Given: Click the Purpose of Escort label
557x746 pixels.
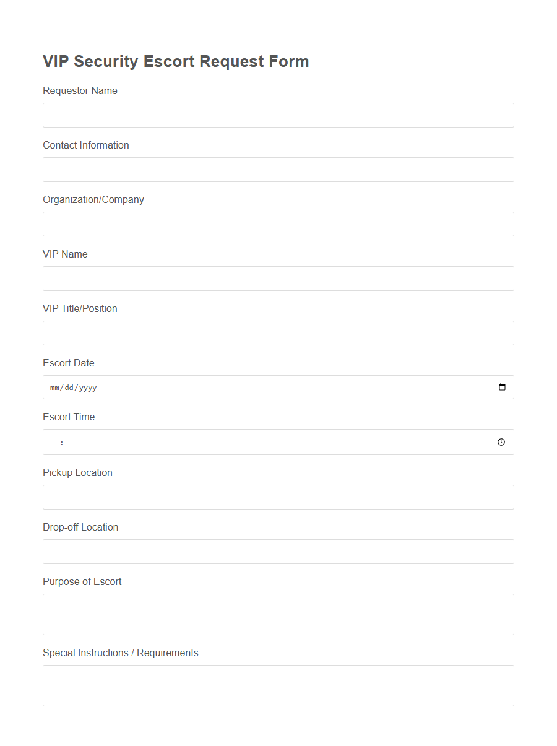Looking at the screenshot, I should coord(82,581).
